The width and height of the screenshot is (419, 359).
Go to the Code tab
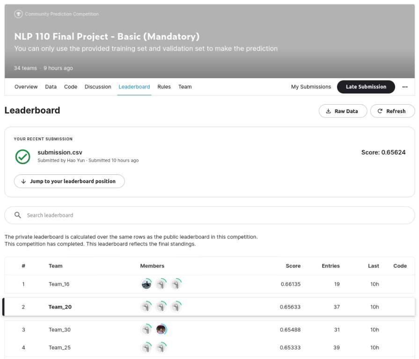[x=71, y=87]
